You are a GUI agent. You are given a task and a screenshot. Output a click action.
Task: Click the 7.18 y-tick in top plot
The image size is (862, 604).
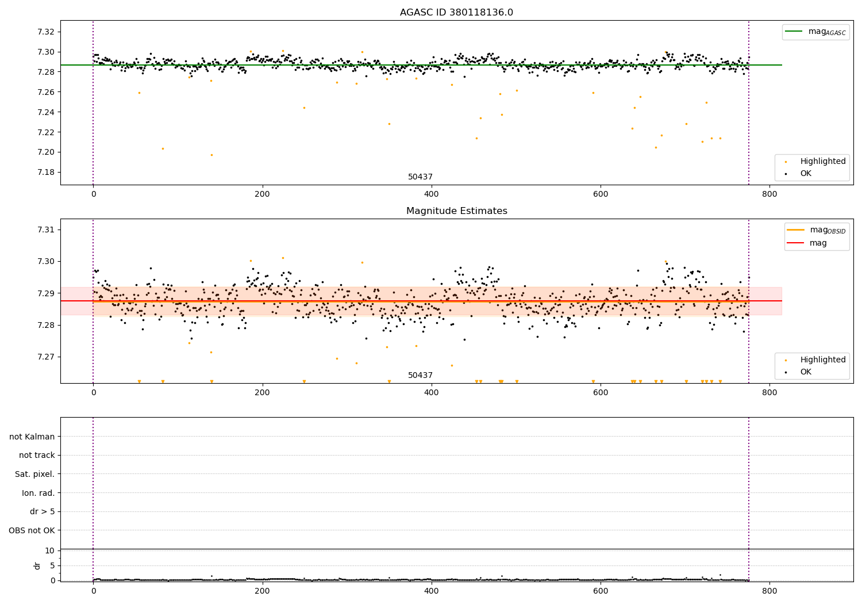(45, 172)
